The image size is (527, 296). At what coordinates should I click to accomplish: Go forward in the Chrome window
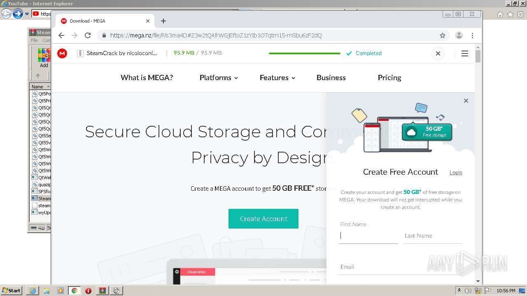[x=75, y=35]
